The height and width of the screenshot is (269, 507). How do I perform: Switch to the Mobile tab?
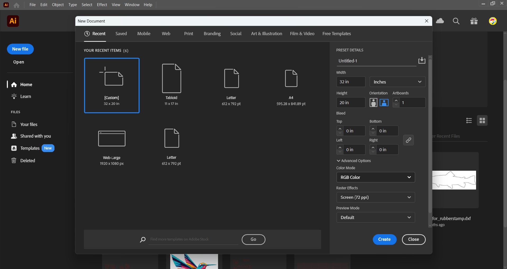click(x=144, y=34)
